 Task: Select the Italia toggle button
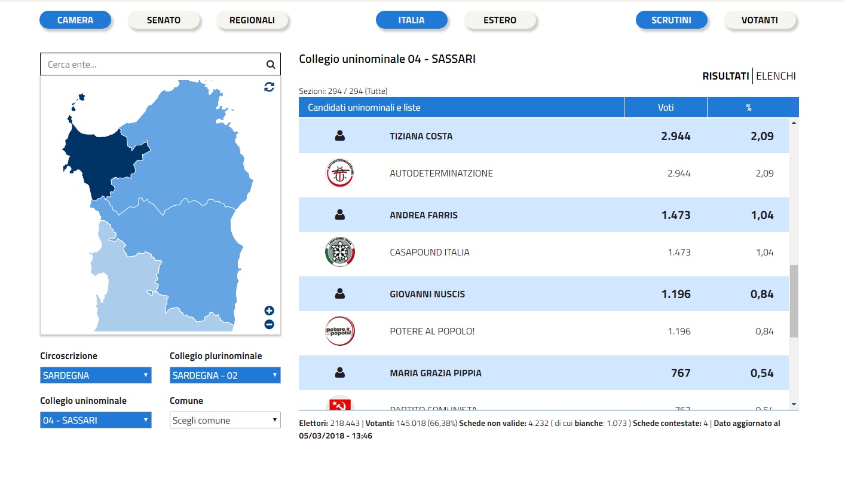412,20
